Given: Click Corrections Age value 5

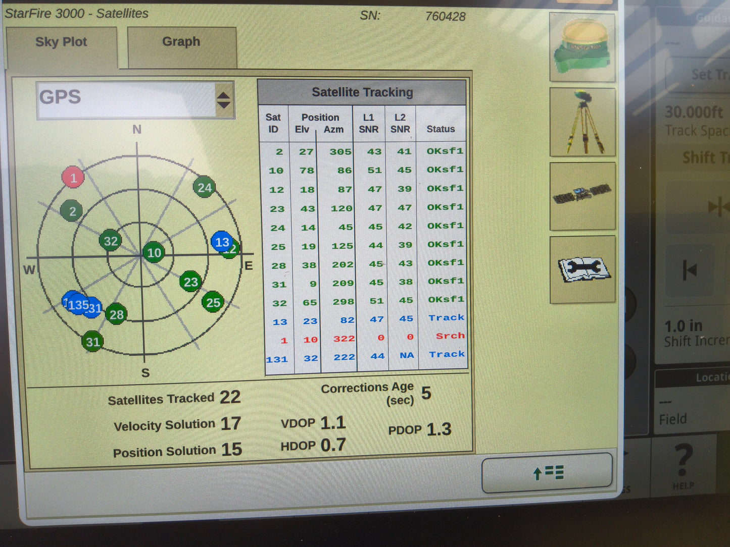Looking at the screenshot, I should (426, 393).
